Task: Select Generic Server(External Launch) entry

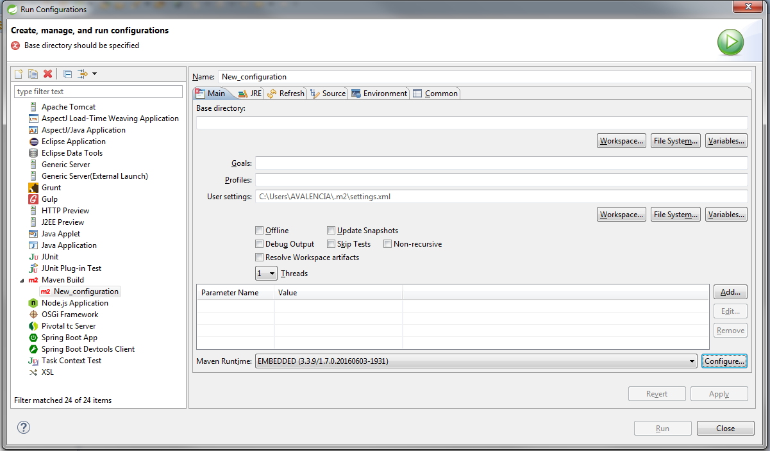Action: 95,176
